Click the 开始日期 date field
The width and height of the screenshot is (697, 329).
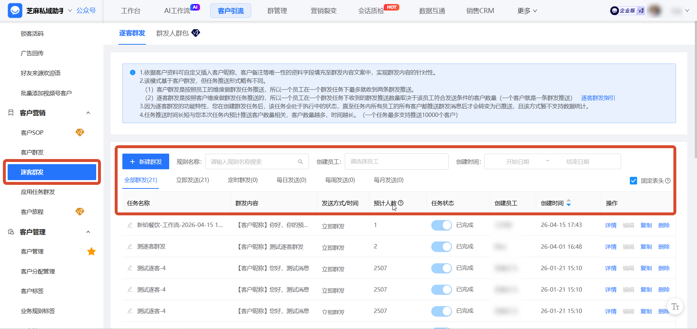[x=517, y=162]
